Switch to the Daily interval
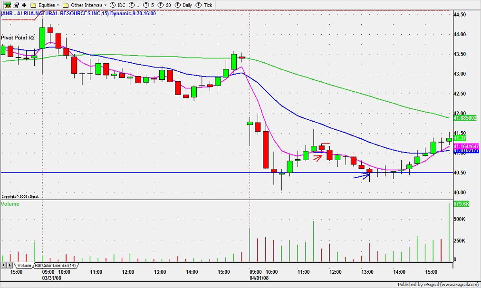The height and width of the screenshot is (288, 481). pos(183,5)
